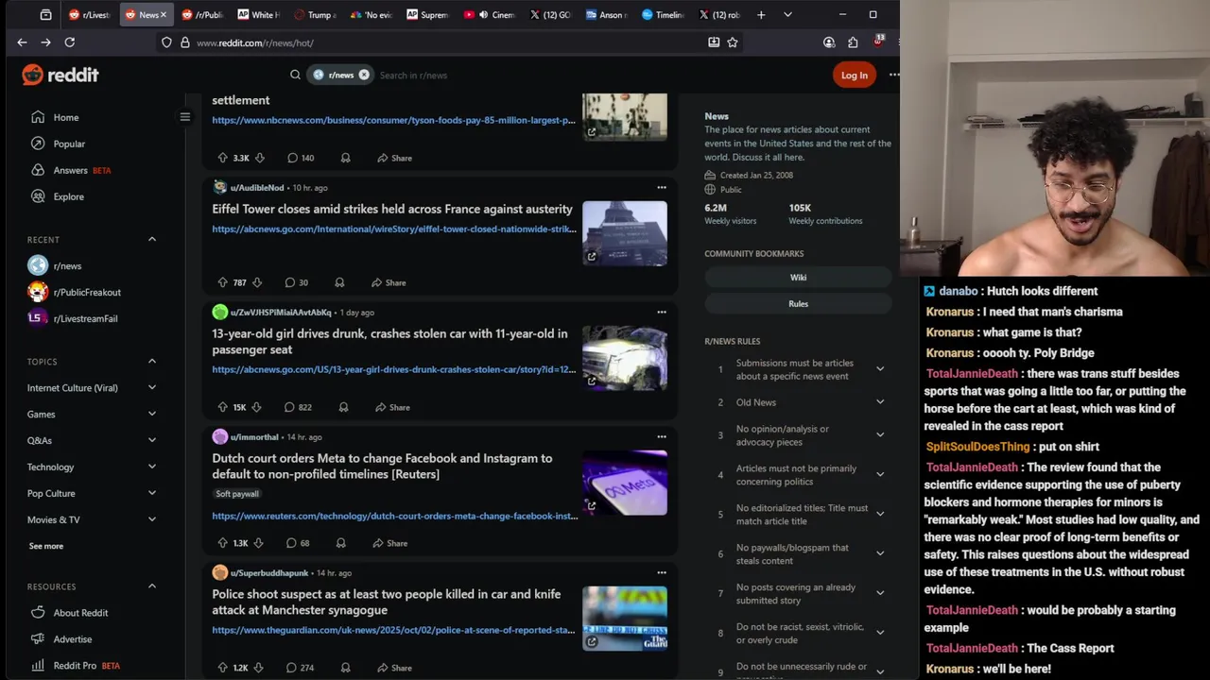The height and width of the screenshot is (680, 1210).
Task: Open comments on the Eiffel Tower post
Action: (296, 282)
